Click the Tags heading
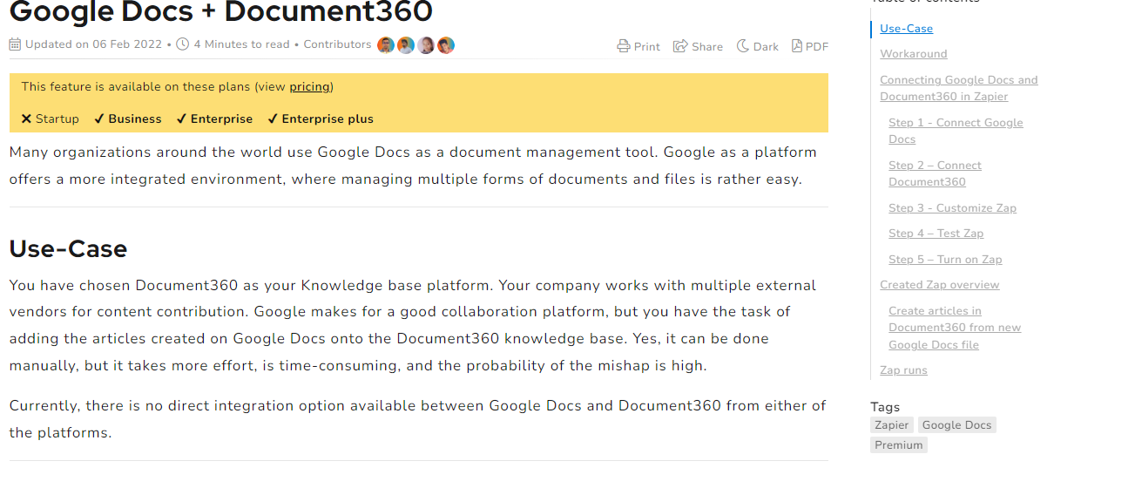This screenshot has width=1135, height=488. point(885,407)
